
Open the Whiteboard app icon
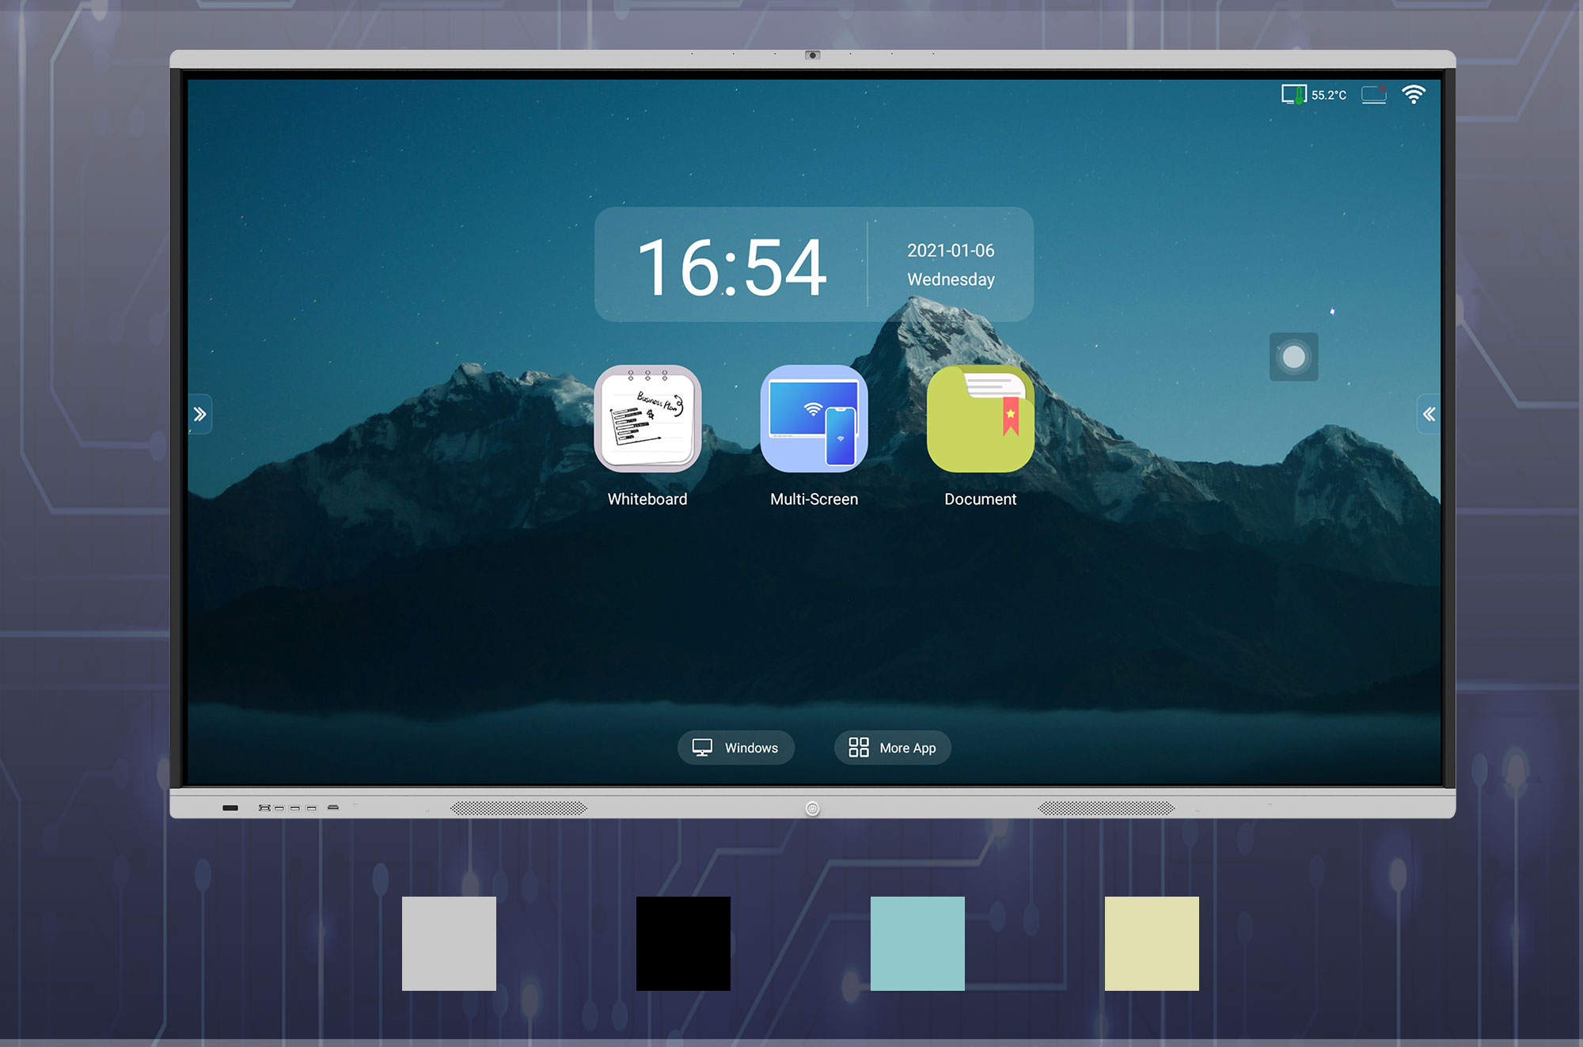tap(647, 419)
